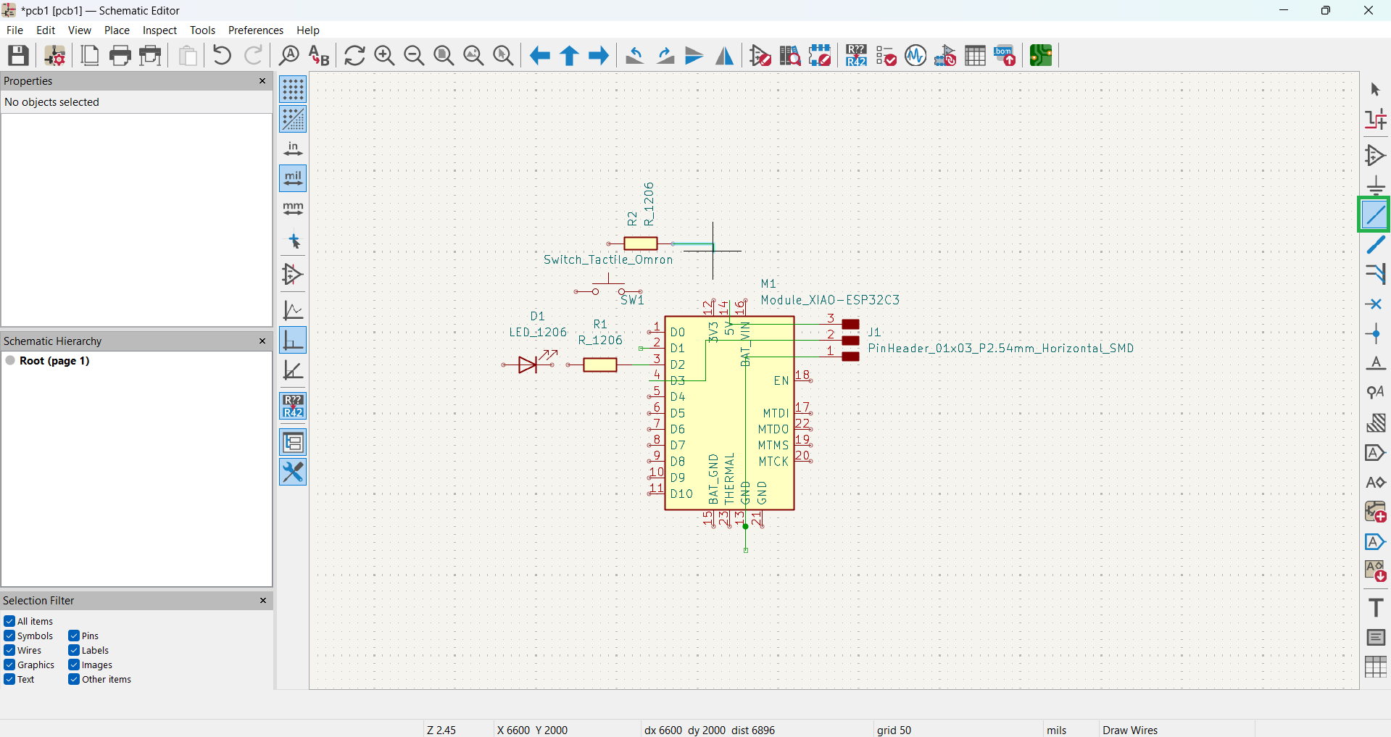Open Symbol Fields Table
This screenshot has width=1391, height=737.
[975, 55]
